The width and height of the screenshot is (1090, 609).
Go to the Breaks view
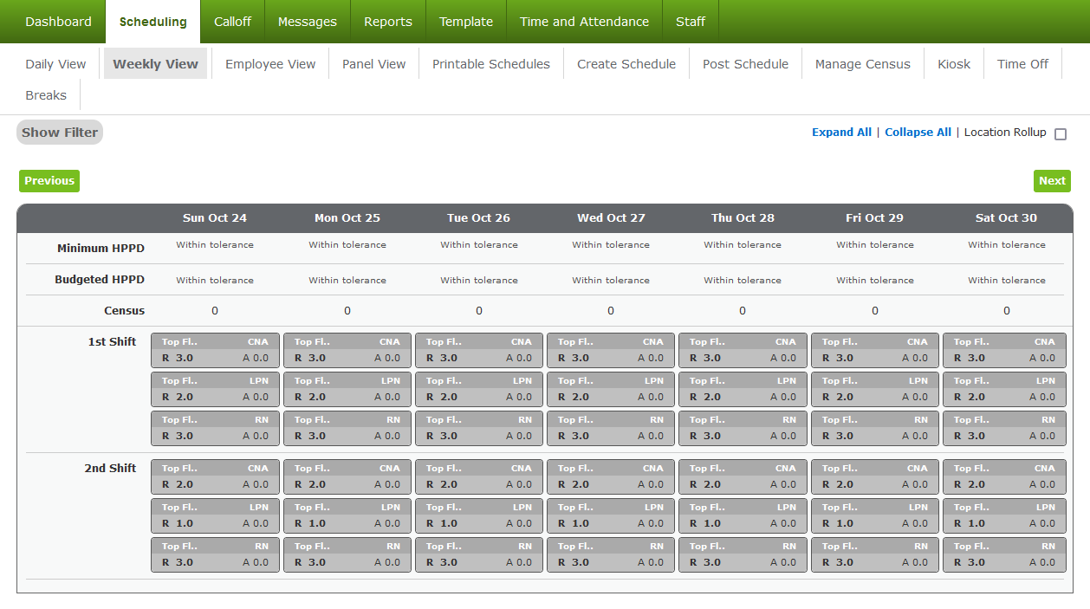(45, 94)
